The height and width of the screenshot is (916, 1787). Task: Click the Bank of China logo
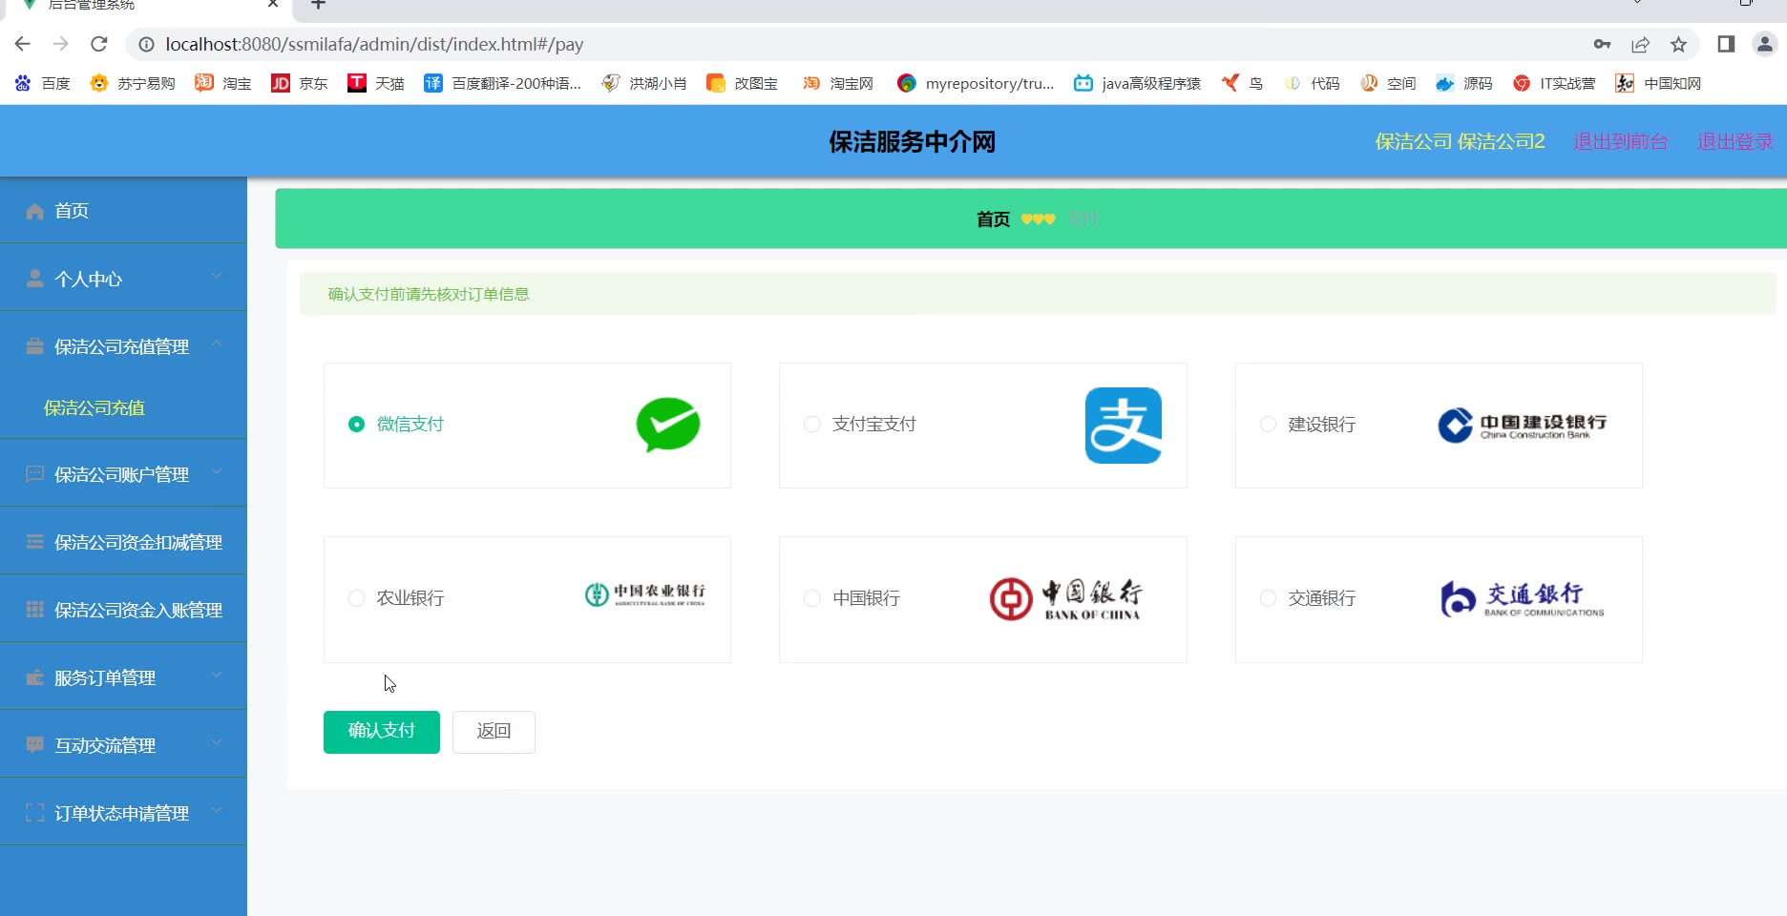[1065, 599]
